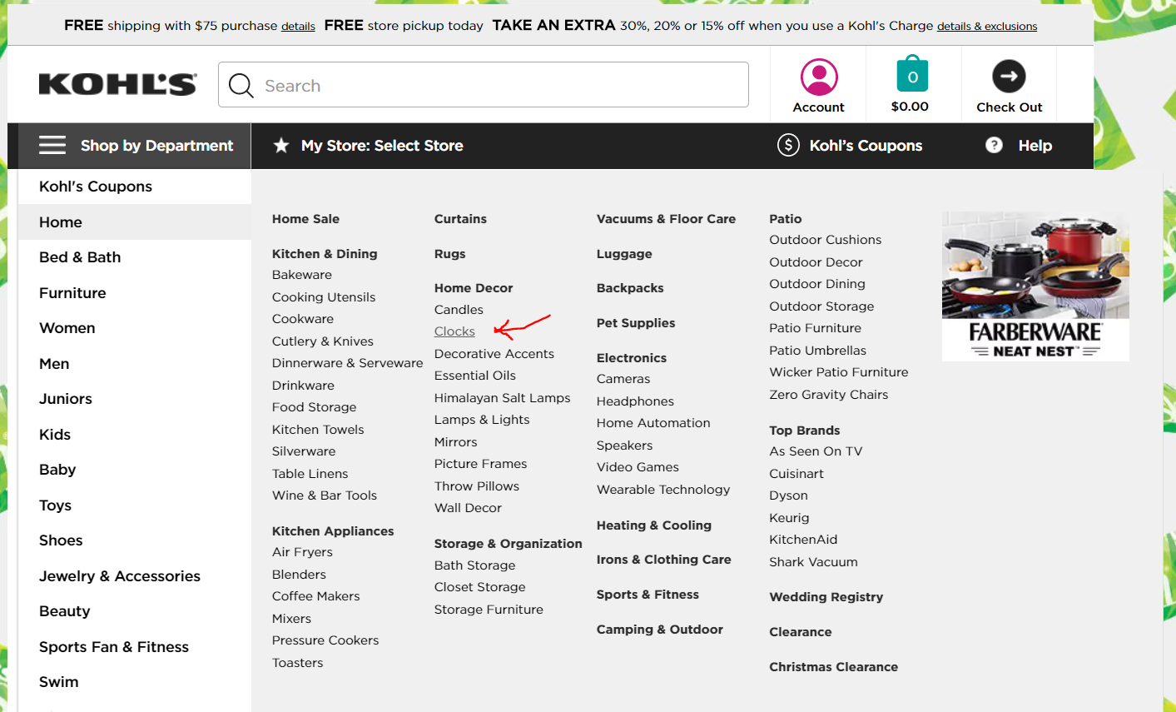This screenshot has height=712, width=1176.
Task: Open the Wearable Technology link
Action: click(x=663, y=490)
